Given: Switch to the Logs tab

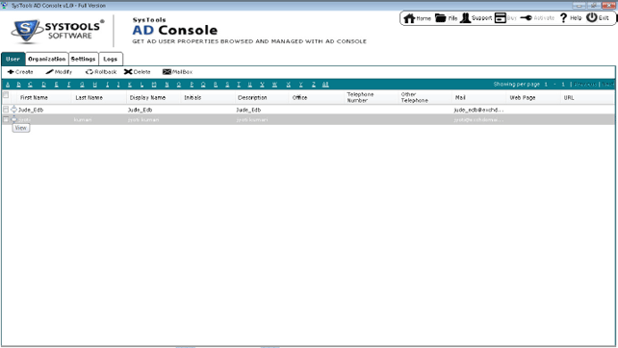Looking at the screenshot, I should 111,59.
